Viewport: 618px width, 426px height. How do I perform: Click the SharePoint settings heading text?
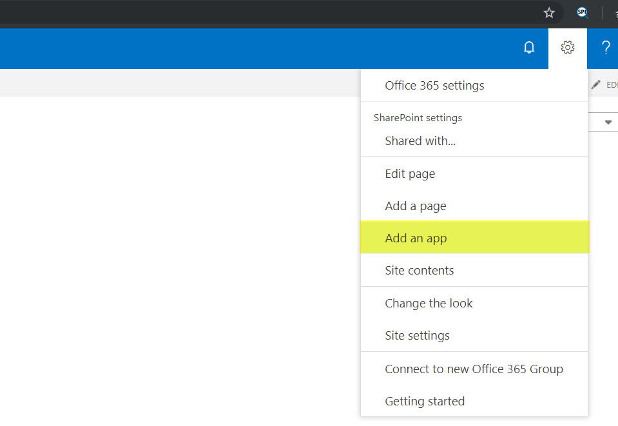point(418,118)
